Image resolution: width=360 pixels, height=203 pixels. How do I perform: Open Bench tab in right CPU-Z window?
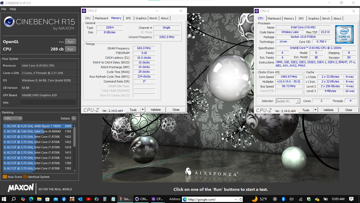click(326, 19)
